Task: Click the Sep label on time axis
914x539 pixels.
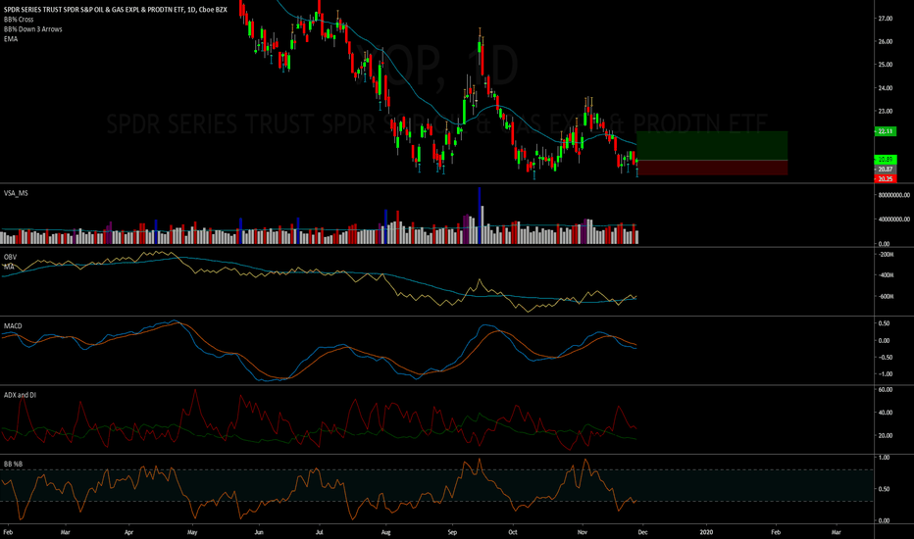Action: coord(452,532)
